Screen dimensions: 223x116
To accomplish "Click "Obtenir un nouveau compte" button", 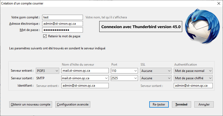I will pyautogui.click(x=31, y=104).
